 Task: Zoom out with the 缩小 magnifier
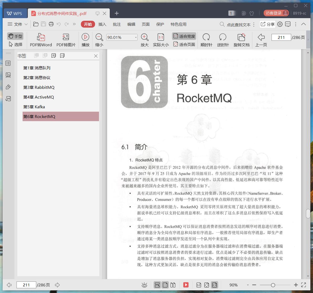(99, 40)
